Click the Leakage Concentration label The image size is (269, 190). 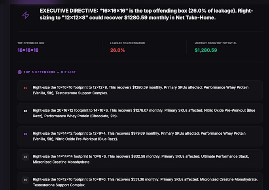click(127, 43)
